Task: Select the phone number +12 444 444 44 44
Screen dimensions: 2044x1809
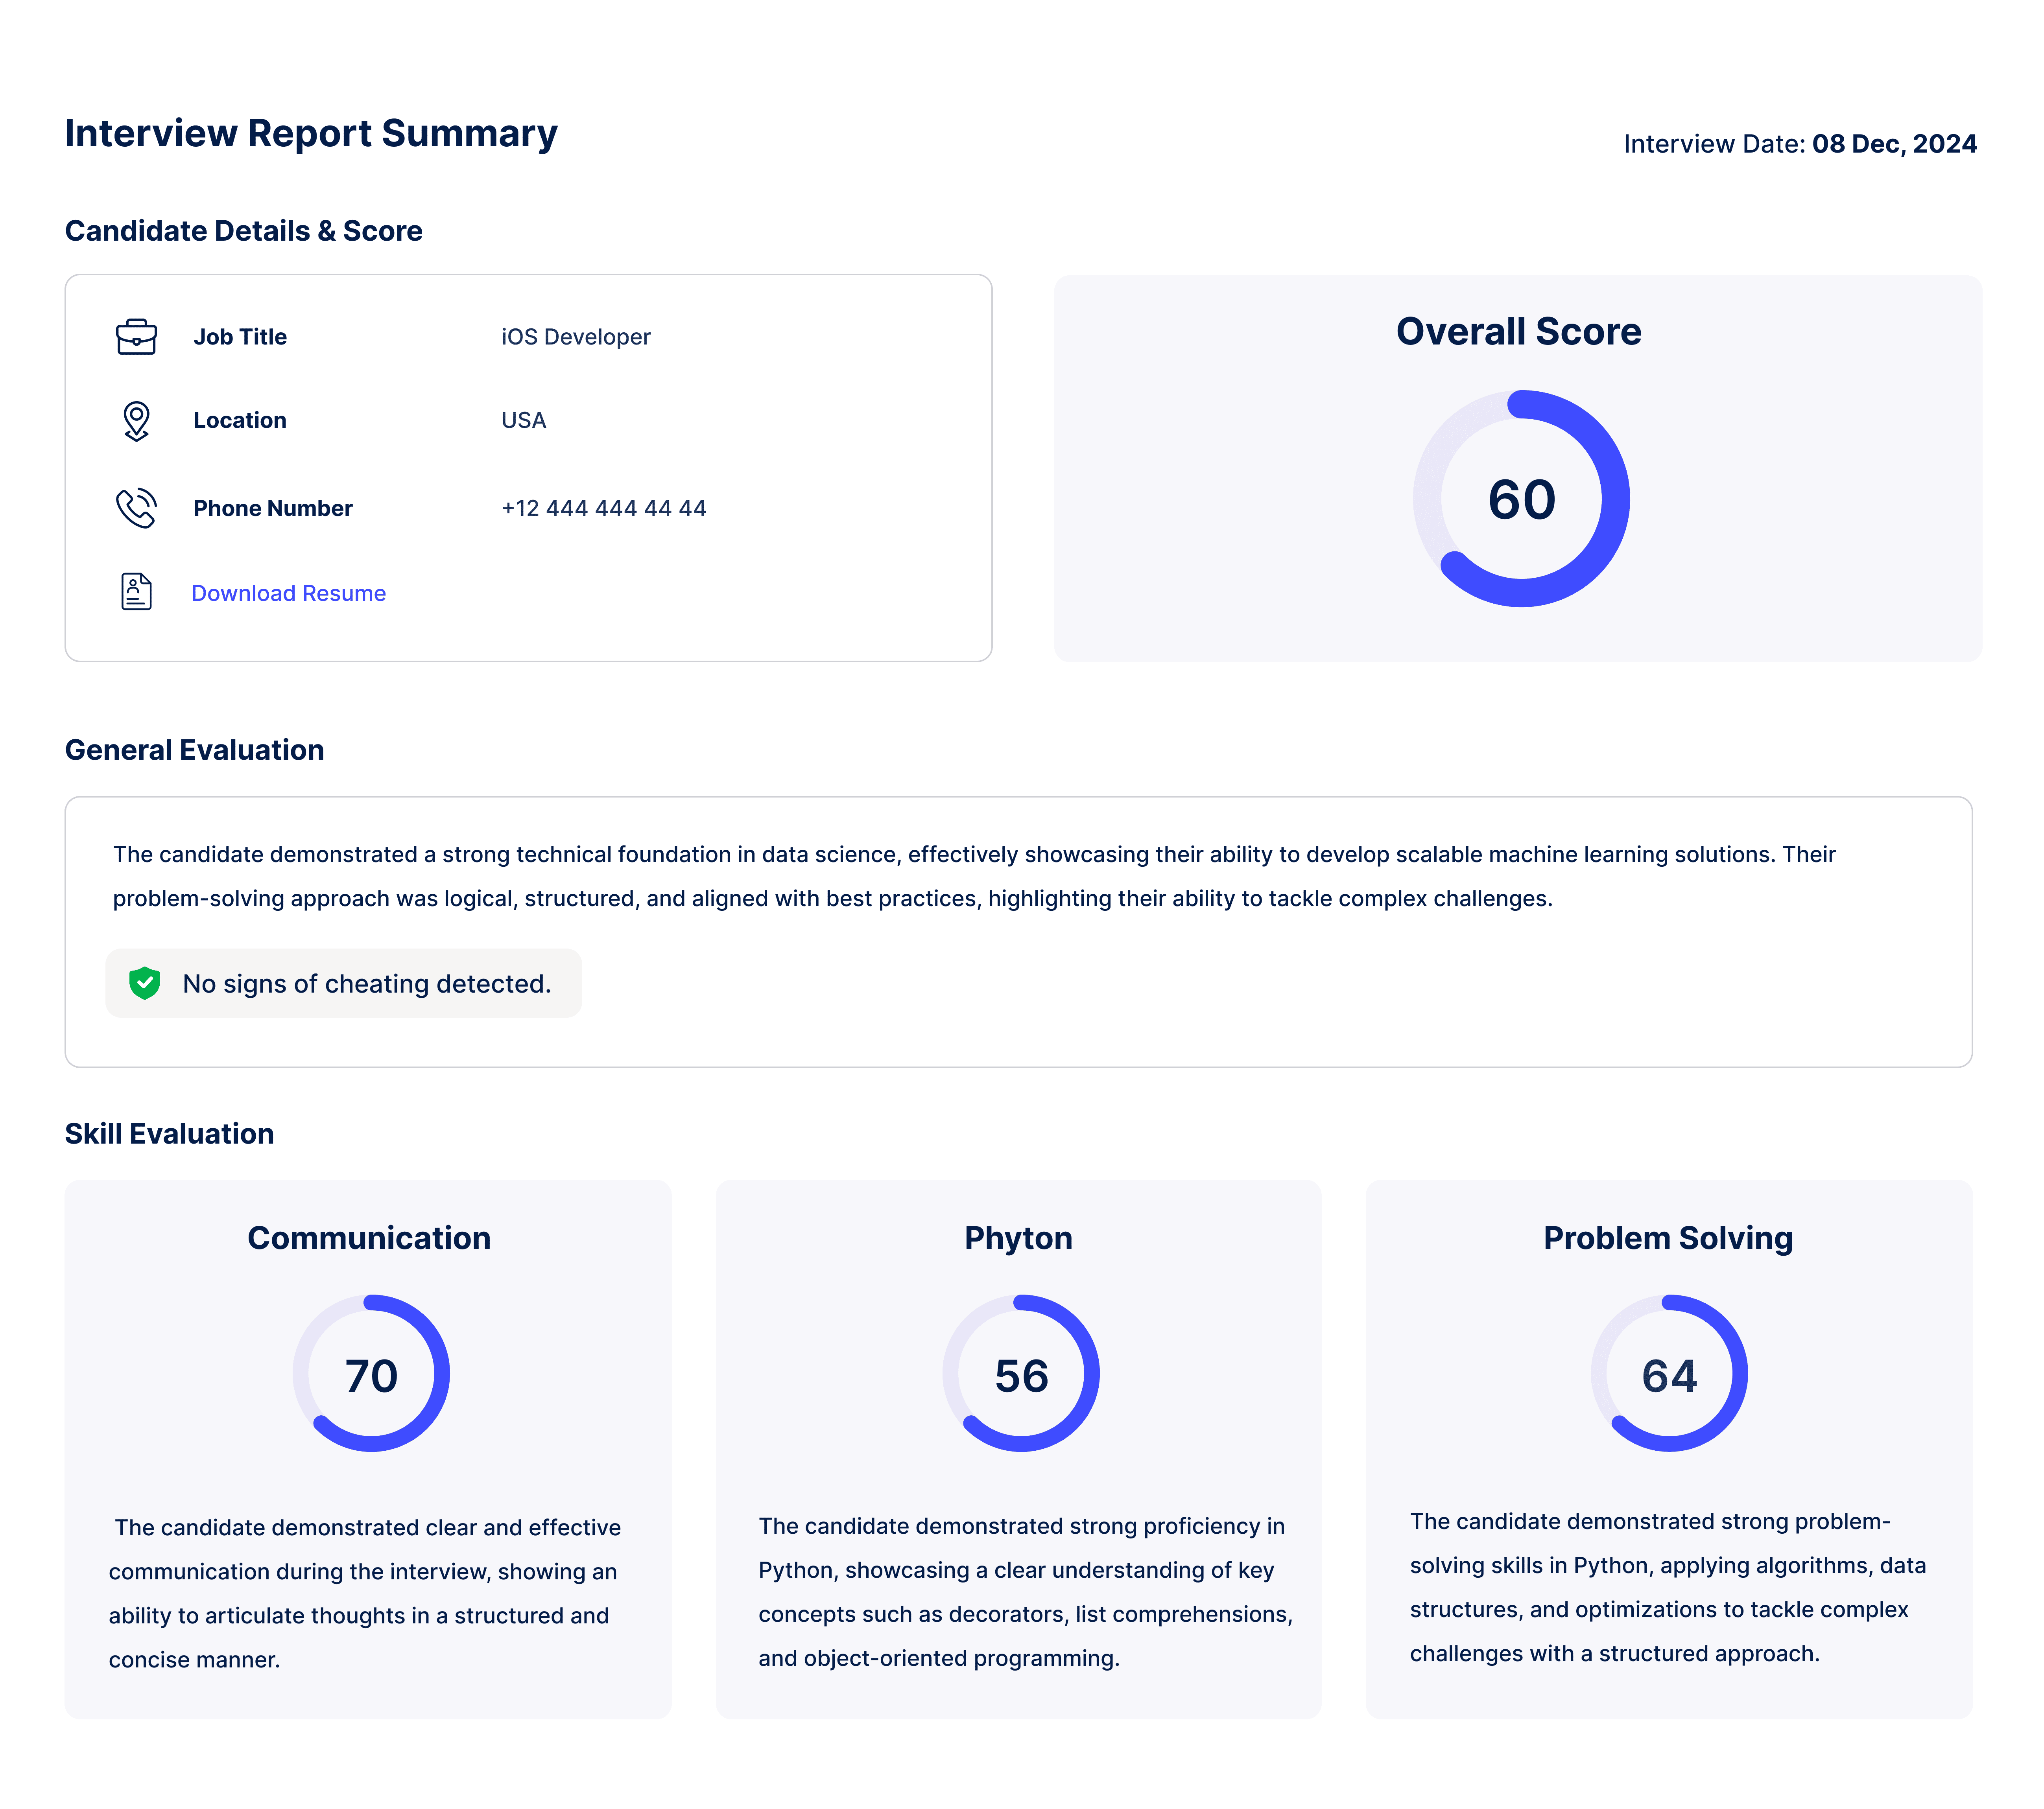Action: 603,509
